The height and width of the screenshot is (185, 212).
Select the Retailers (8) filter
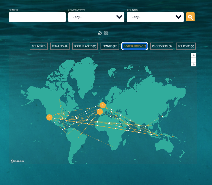[60, 46]
